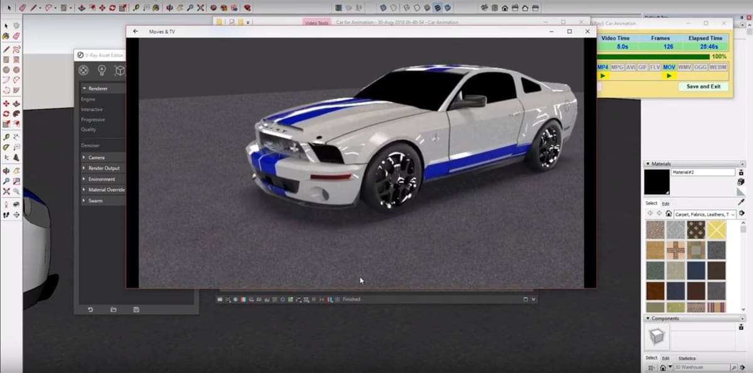The image size is (753, 373).
Task: Open V-Ray lights bulb icon in Asset Editor
Action: point(102,70)
